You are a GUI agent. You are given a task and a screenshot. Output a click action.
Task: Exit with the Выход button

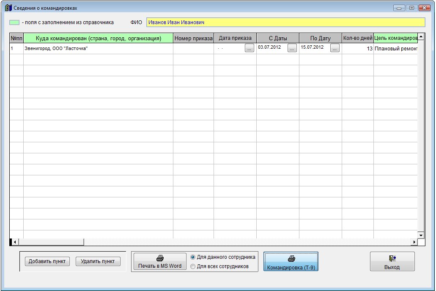point(392,261)
